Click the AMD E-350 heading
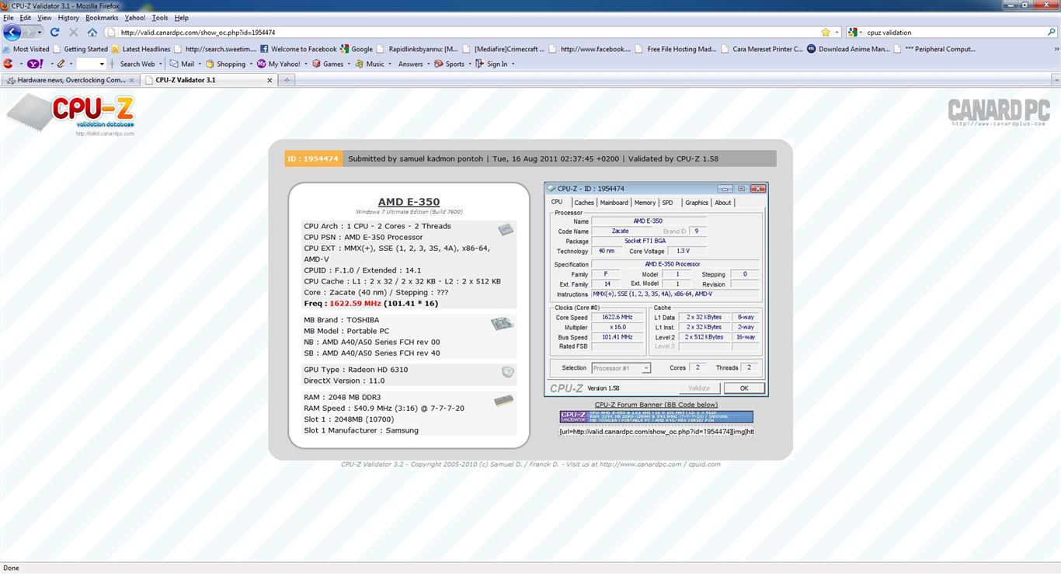The image size is (1061, 574). (409, 202)
